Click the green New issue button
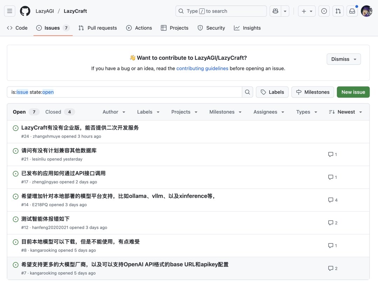Screen dimensions: 378x284 click(353, 92)
